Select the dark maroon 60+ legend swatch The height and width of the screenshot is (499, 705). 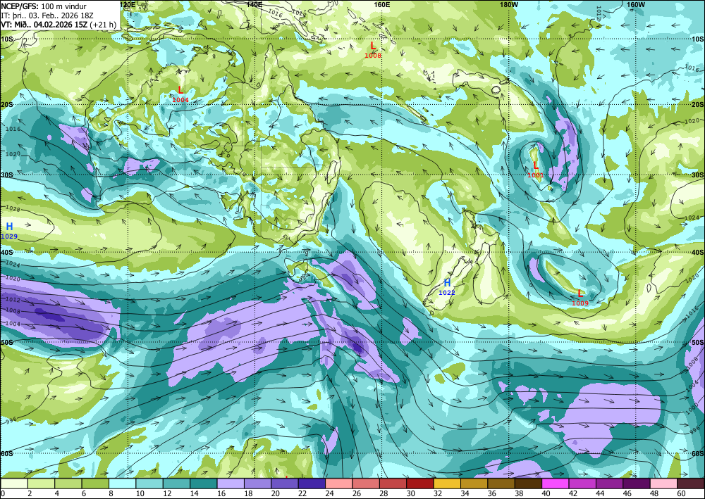pos(691,484)
